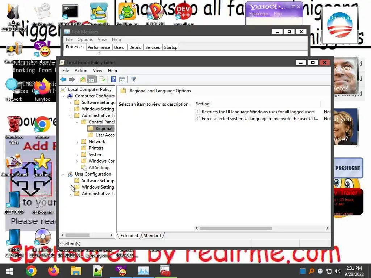Click right arrow of tree pane scrollbar
The width and height of the screenshot is (371, 278).
(112, 235)
